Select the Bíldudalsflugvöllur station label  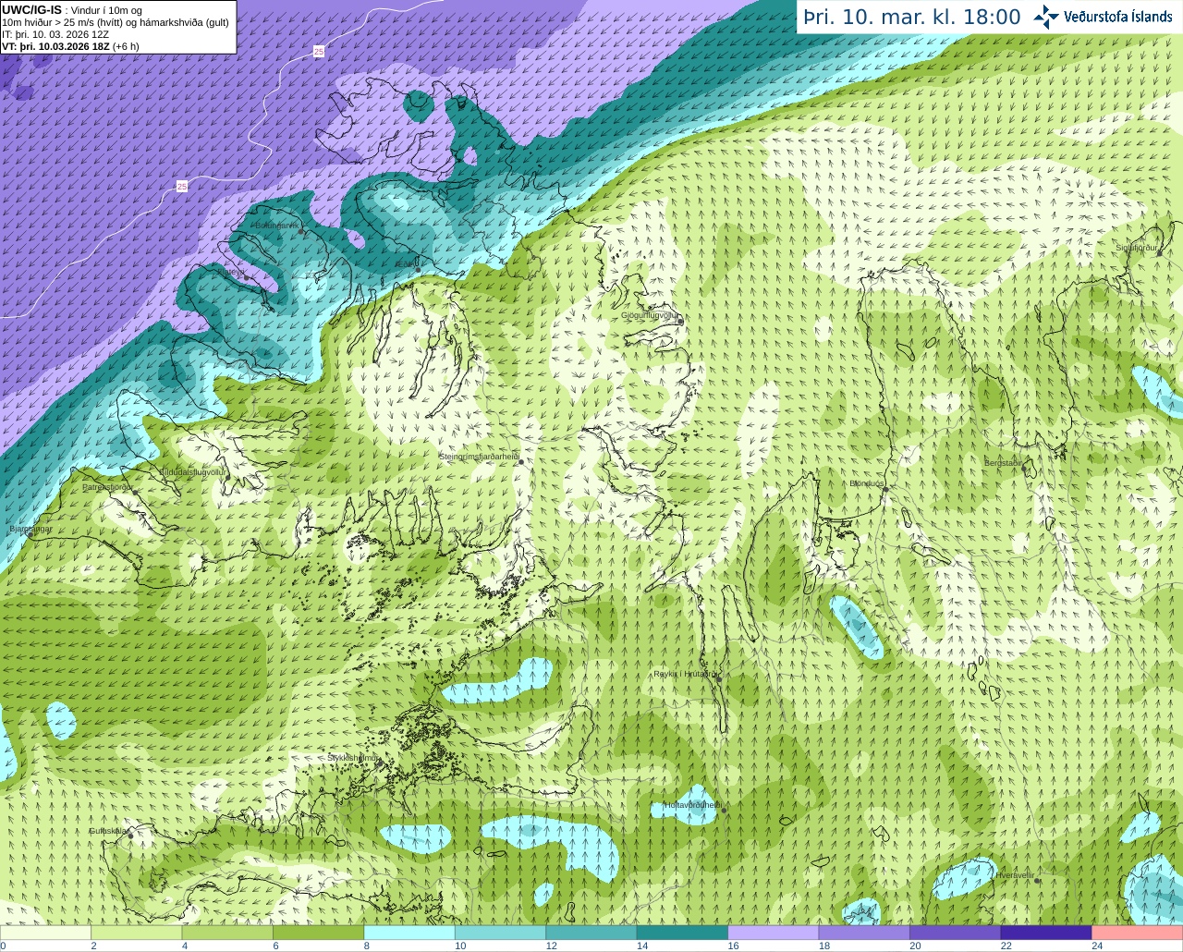point(193,471)
